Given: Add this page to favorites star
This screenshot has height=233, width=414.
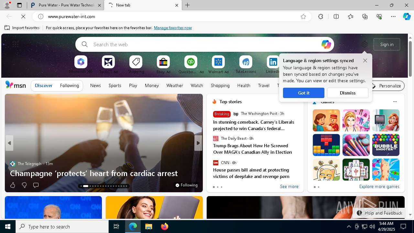Looking at the screenshot, I should (303, 17).
